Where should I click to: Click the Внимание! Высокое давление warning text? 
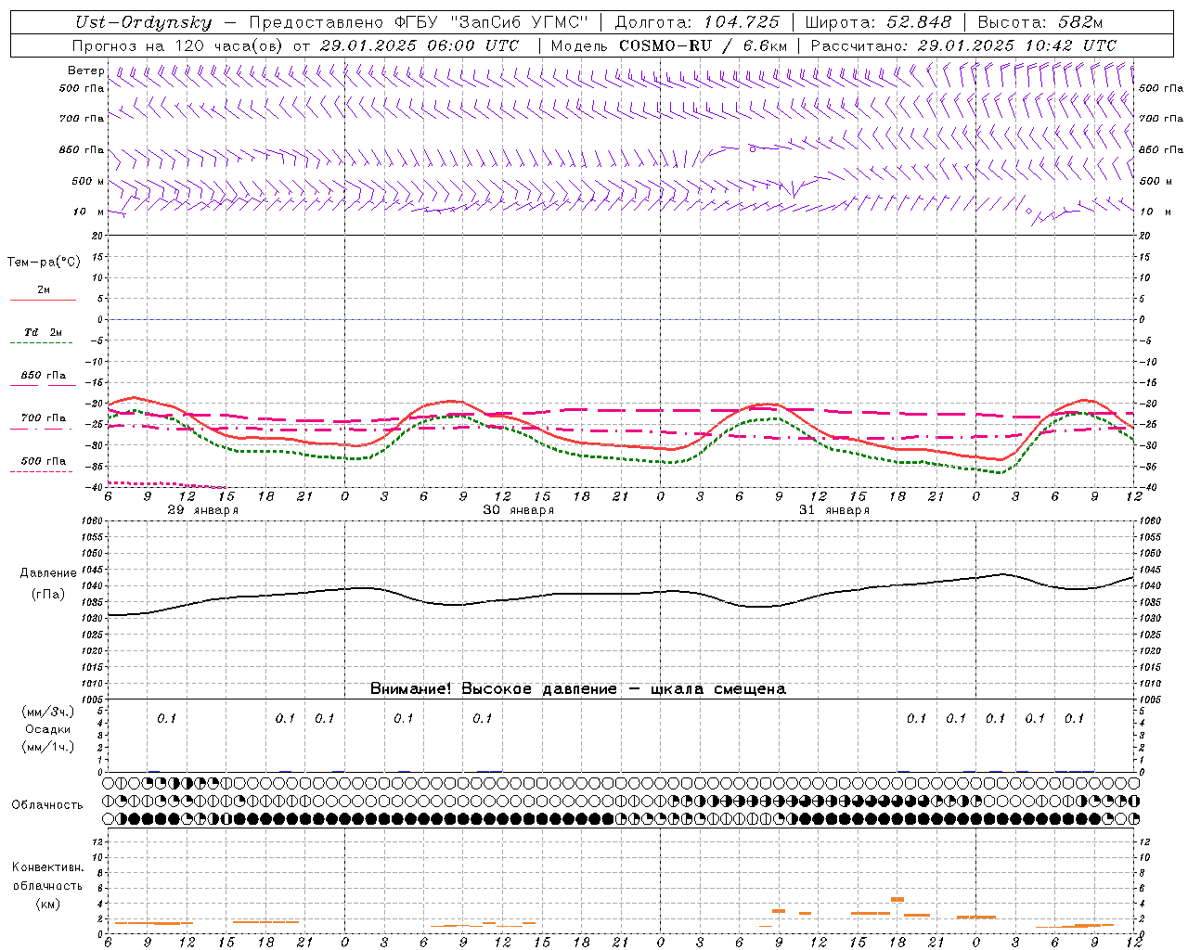point(577,689)
